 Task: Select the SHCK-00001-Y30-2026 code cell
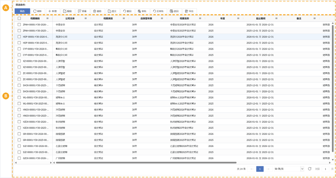[36, 91]
